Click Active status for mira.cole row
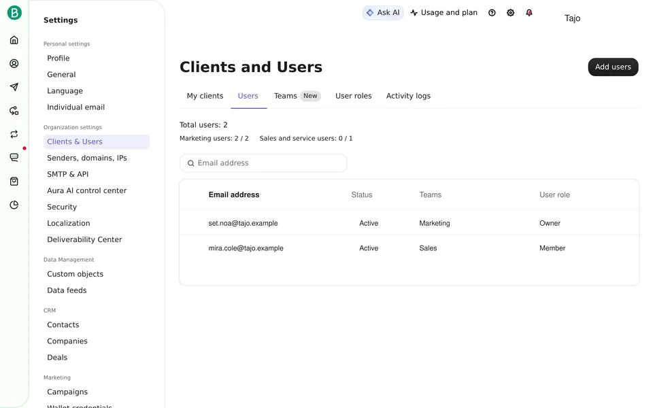 coord(369,248)
